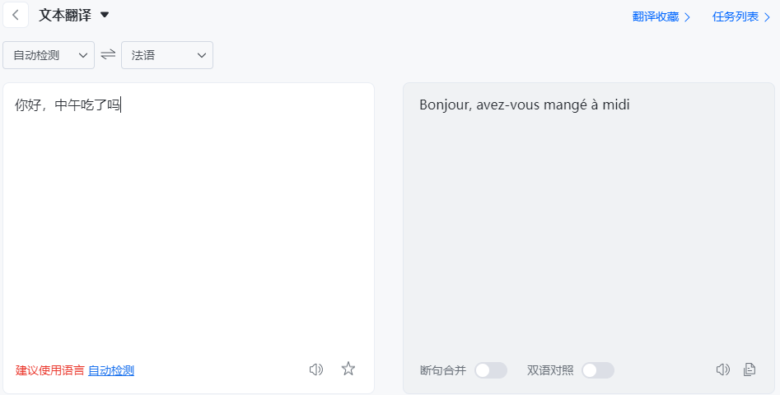The width and height of the screenshot is (780, 395).
Task: Open the 法语 target language dropdown
Action: click(x=167, y=55)
